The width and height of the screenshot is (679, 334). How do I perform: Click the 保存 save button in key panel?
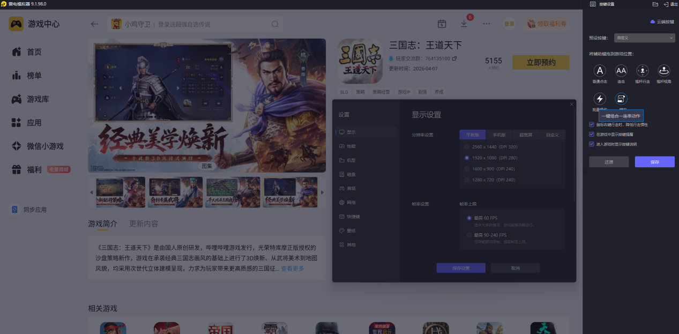654,162
